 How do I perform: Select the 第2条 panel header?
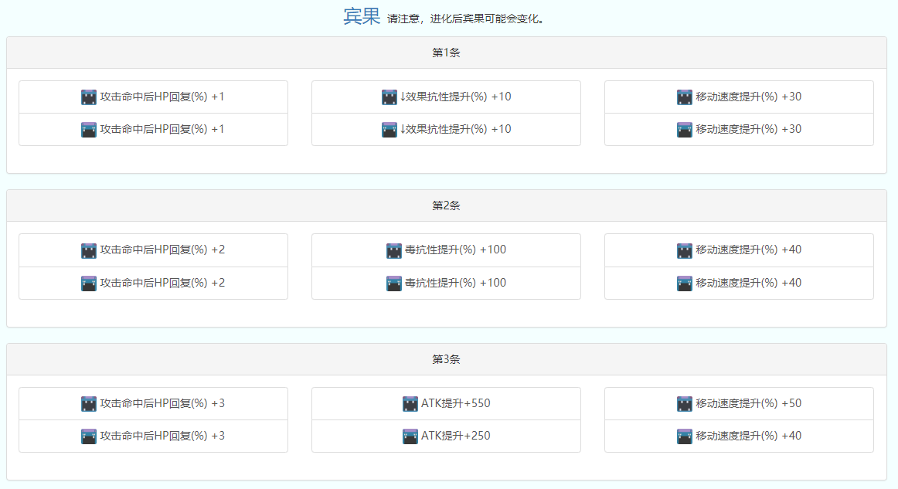(x=446, y=205)
